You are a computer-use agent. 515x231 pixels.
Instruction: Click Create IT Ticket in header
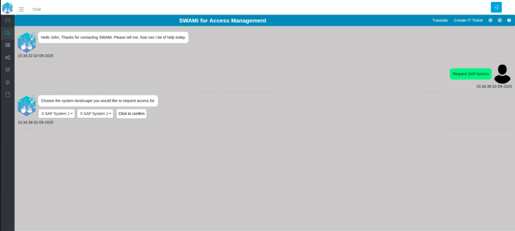click(x=468, y=21)
